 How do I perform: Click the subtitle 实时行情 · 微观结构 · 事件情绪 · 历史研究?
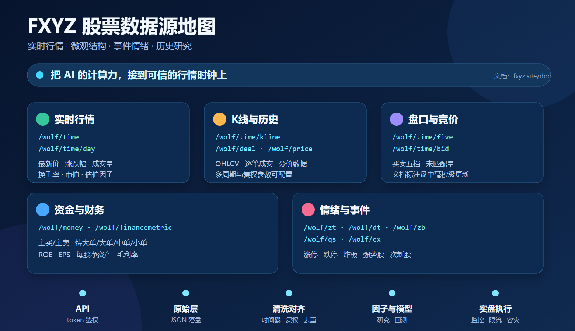point(110,46)
